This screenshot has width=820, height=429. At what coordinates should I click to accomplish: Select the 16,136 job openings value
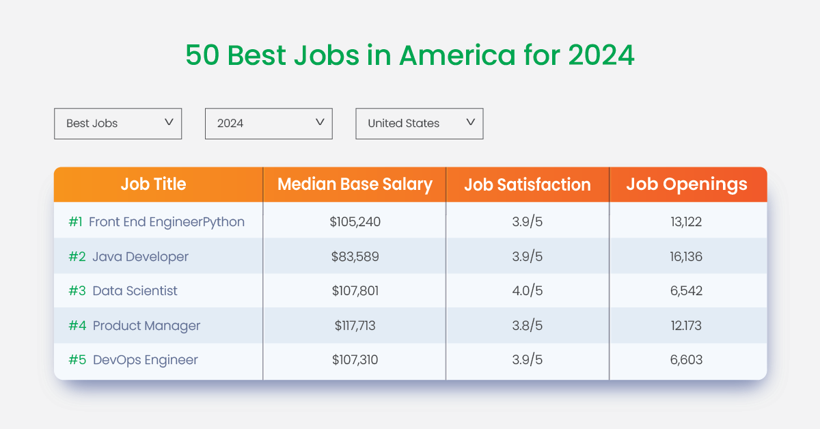(688, 256)
